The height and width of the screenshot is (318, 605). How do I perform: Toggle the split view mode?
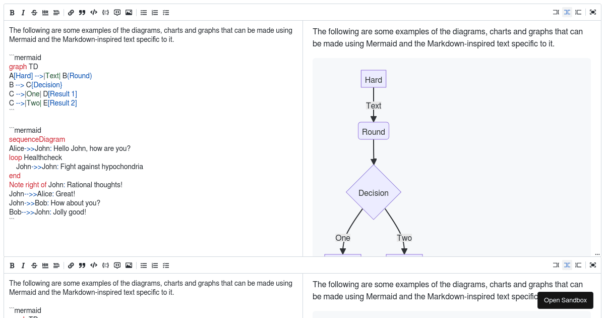(x=567, y=12)
